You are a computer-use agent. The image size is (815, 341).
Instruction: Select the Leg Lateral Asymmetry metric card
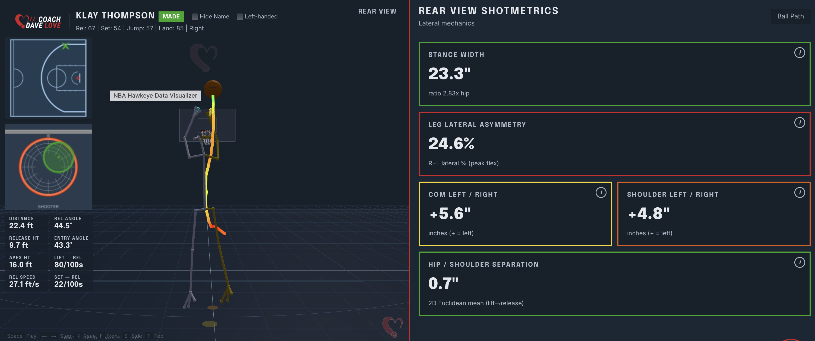(x=614, y=144)
